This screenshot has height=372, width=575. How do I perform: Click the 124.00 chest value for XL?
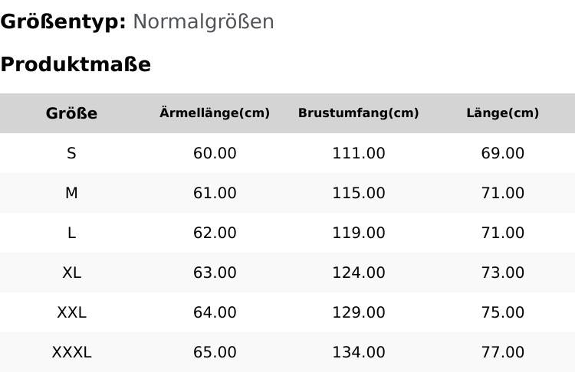coord(358,272)
